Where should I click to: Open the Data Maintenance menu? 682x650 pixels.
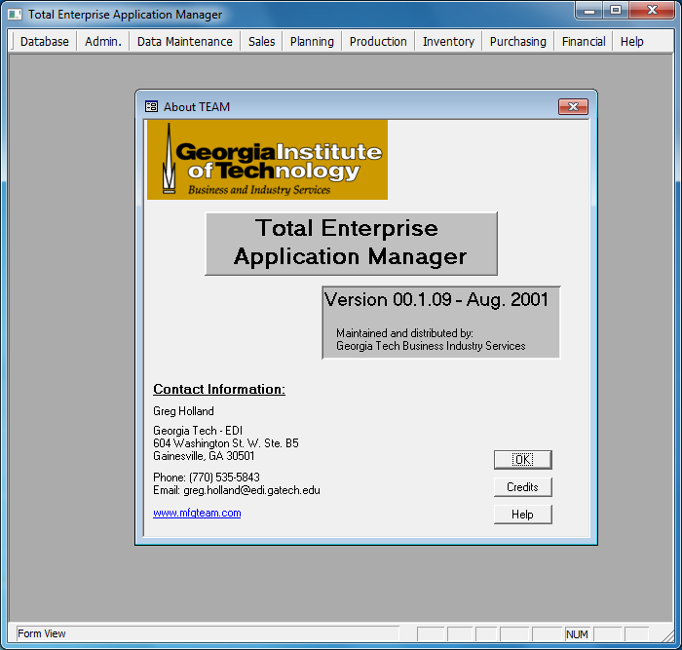click(x=184, y=41)
